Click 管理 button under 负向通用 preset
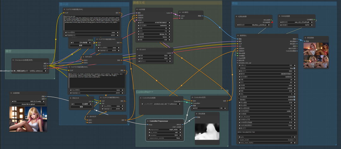This screenshot has width=341, height=149. 81,107
